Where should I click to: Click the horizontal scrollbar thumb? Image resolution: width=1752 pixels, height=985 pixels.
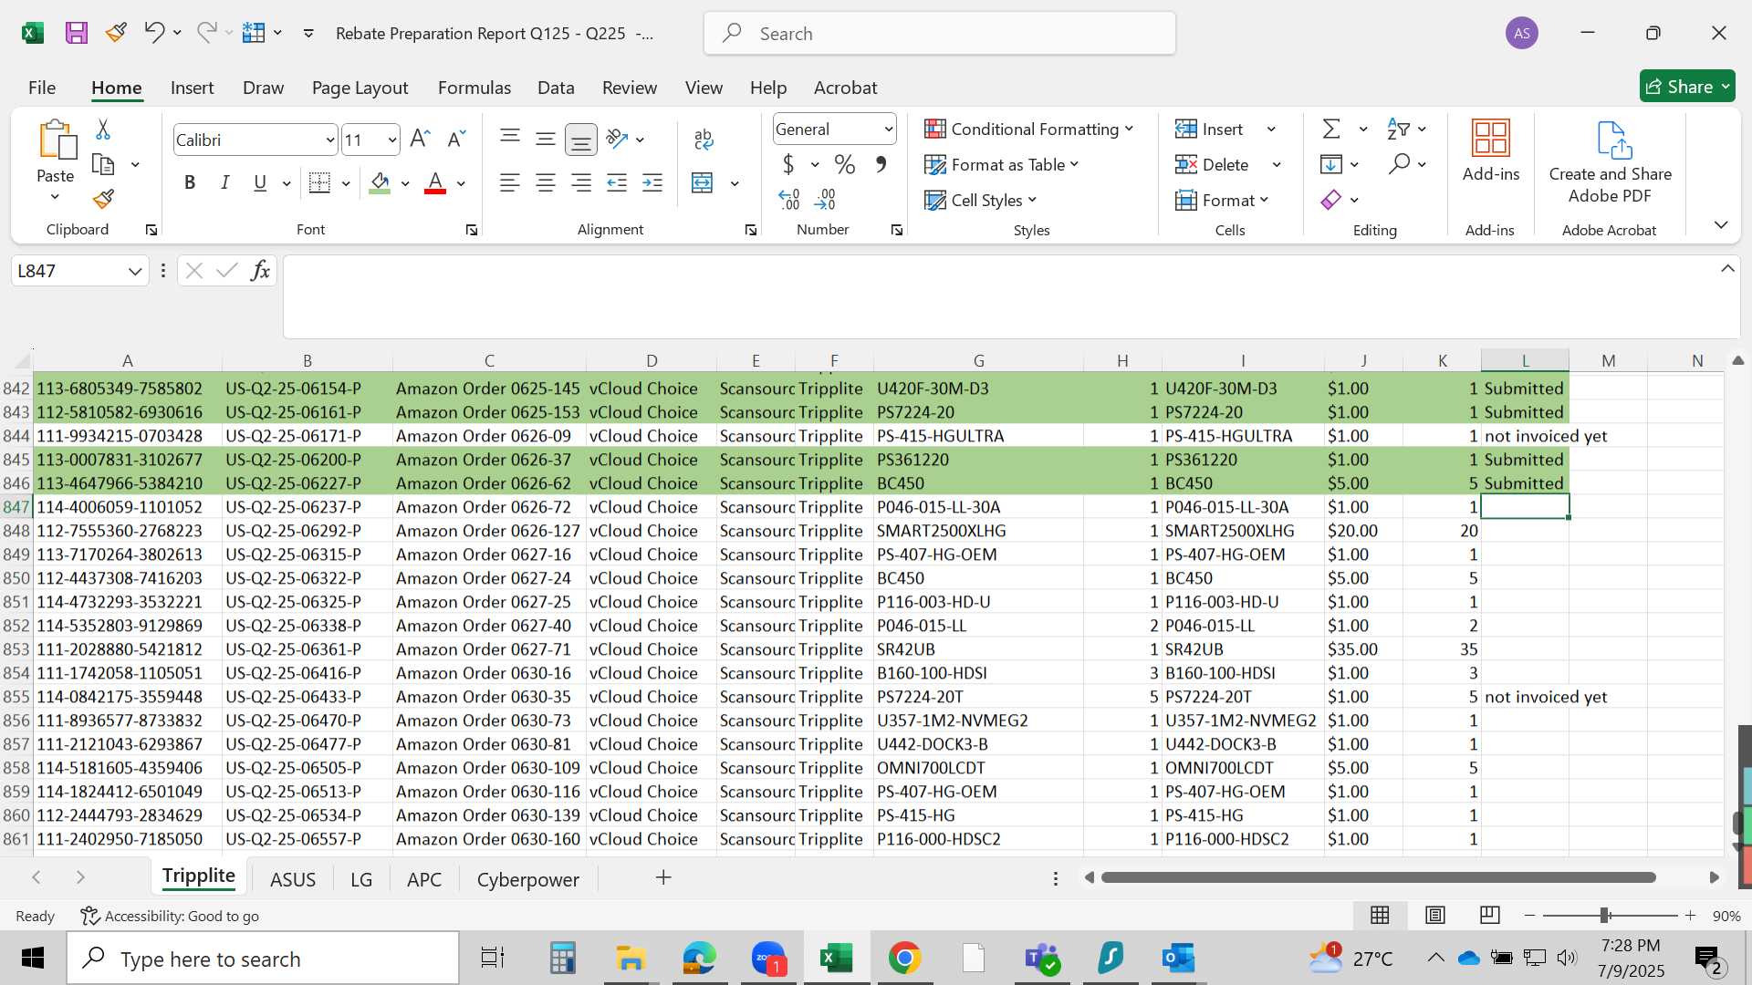[x=1378, y=877]
